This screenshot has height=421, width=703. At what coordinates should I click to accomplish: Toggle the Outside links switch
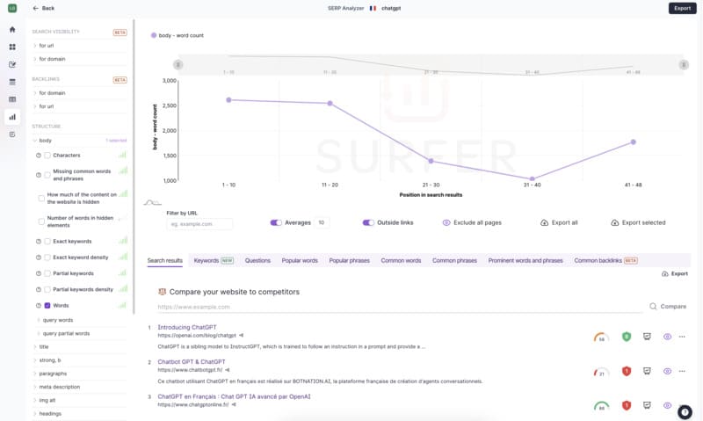click(x=368, y=223)
